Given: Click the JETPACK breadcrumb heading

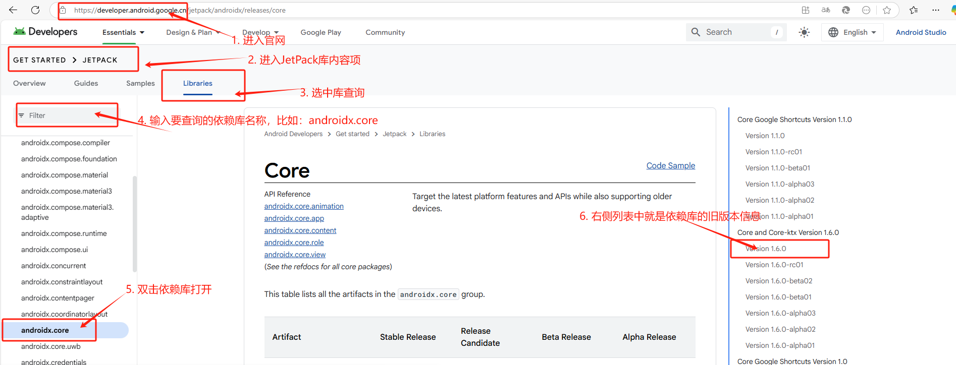Looking at the screenshot, I should pyautogui.click(x=100, y=60).
